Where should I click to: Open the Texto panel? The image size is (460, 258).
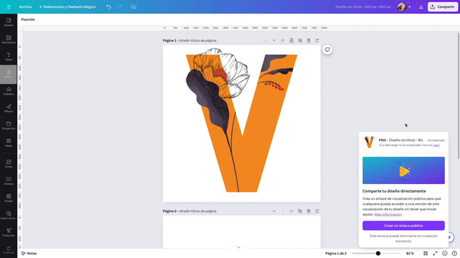(x=9, y=57)
